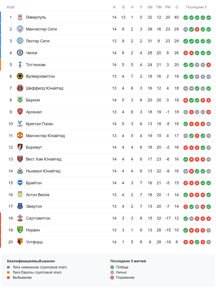The width and height of the screenshot is (216, 288).
Task: Click the Norwich club crest icon
Action: [20, 230]
